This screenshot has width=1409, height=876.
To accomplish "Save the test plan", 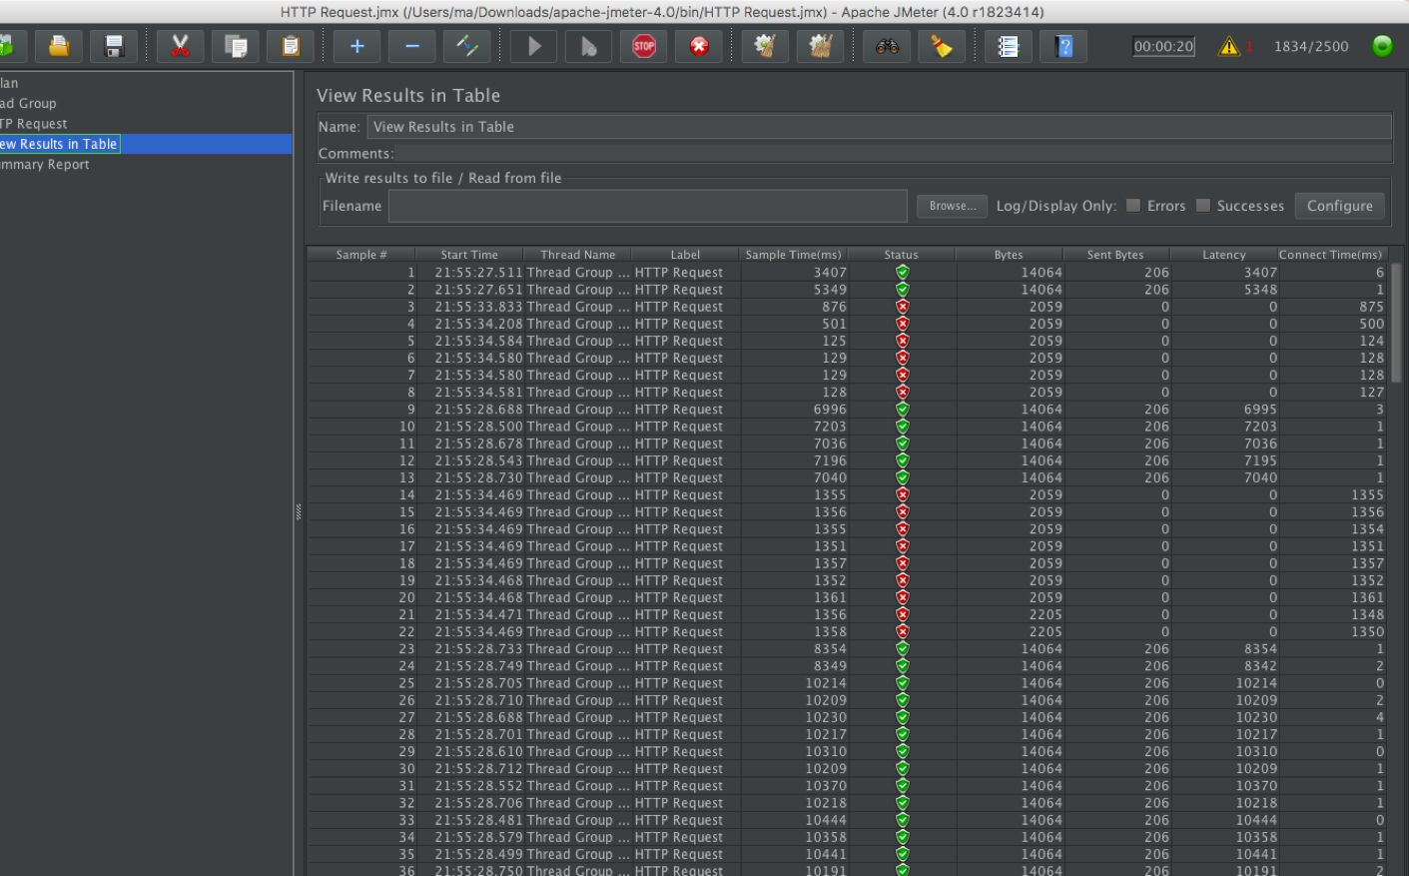I will tap(113, 46).
